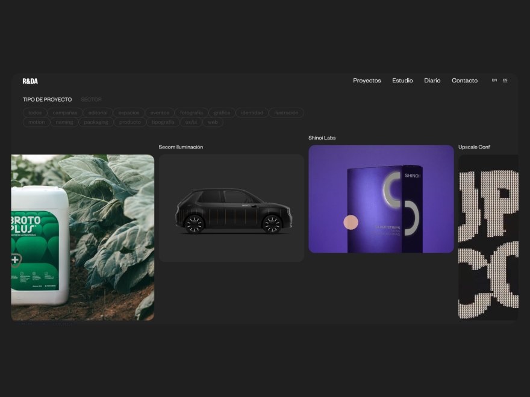
Task: Go to the Estudio page
Action: (x=402, y=81)
